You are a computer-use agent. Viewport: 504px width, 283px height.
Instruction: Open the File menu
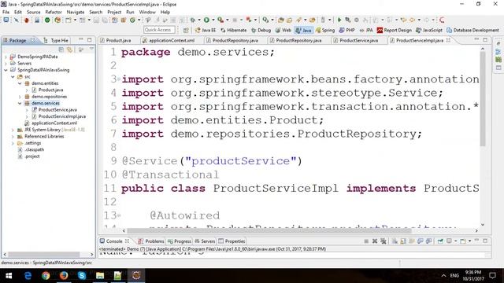click(x=6, y=13)
